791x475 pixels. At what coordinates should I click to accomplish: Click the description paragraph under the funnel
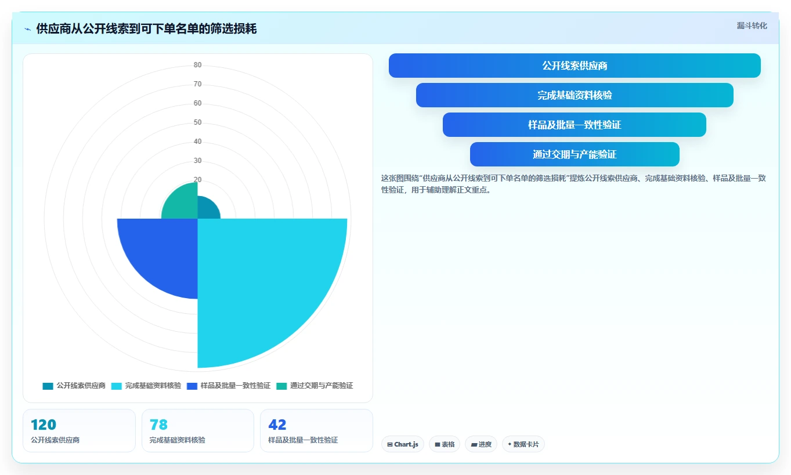pos(573,184)
